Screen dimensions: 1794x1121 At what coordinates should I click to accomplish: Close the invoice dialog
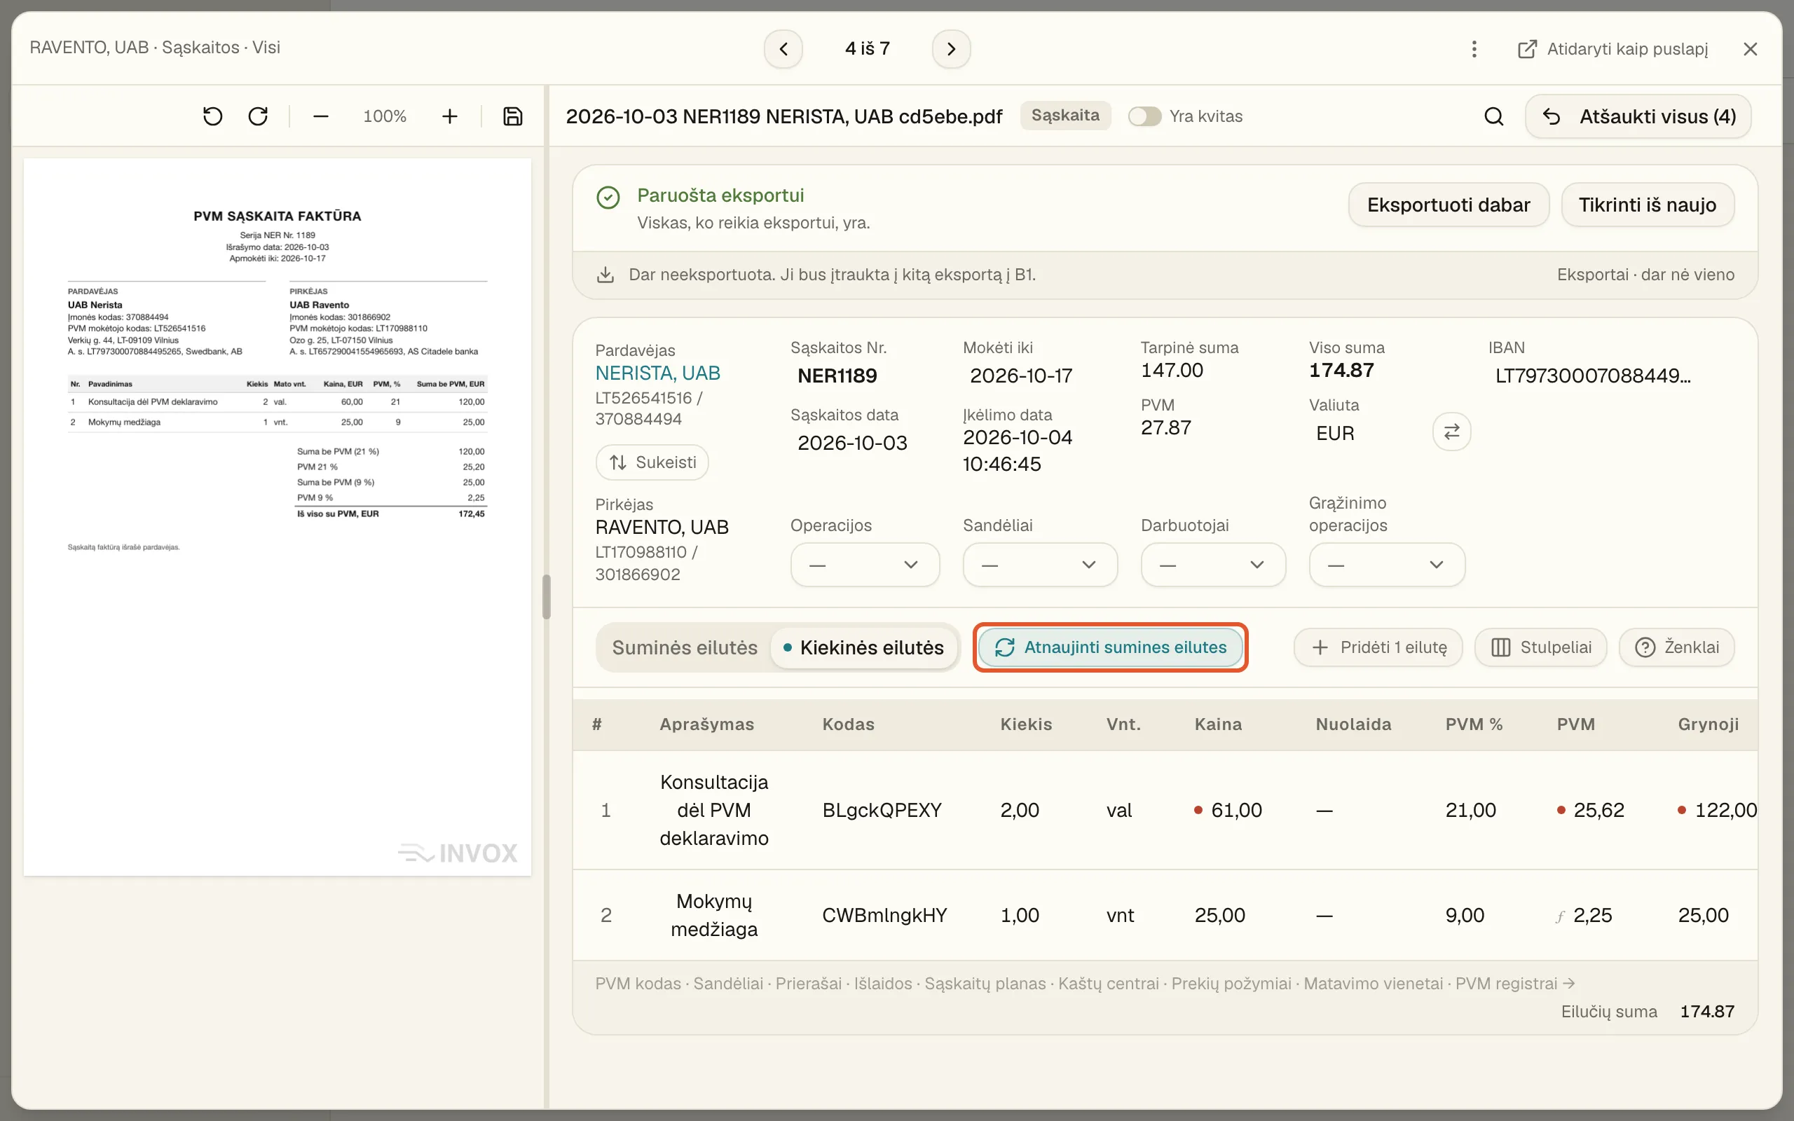1751,49
